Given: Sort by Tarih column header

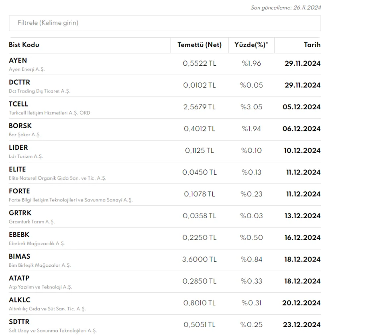Looking at the screenshot, I should click(x=312, y=45).
